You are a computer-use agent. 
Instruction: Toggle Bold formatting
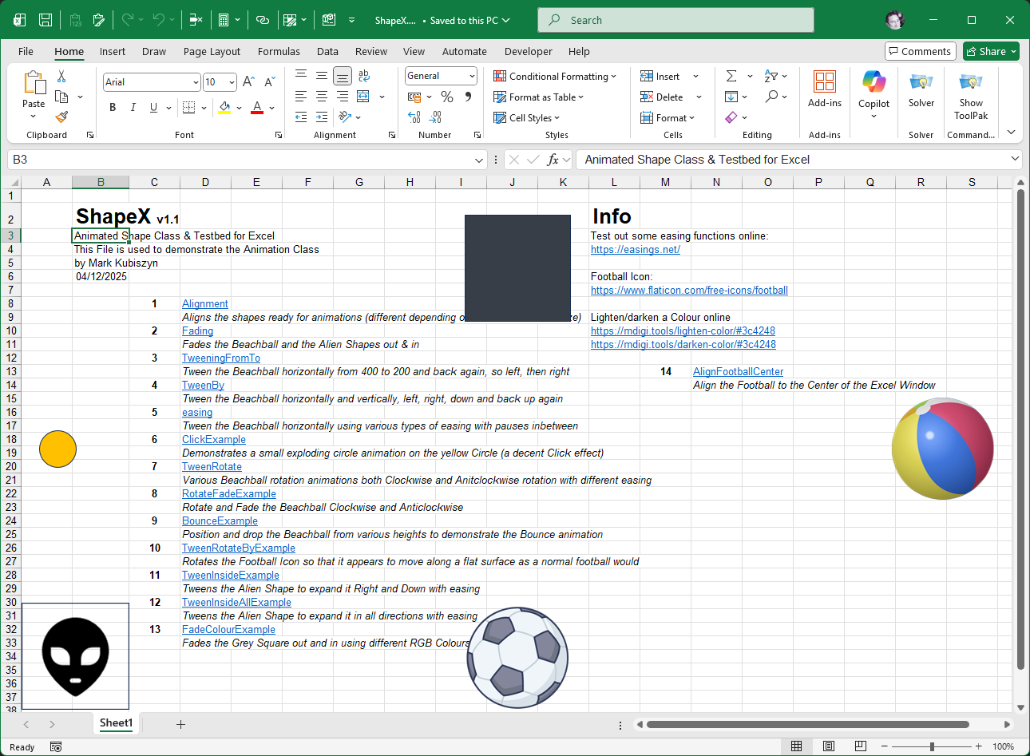click(x=113, y=108)
